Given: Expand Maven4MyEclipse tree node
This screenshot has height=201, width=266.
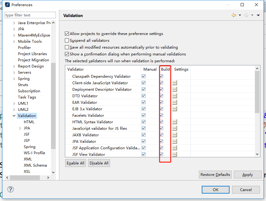Looking at the screenshot, I should click(x=14, y=35).
